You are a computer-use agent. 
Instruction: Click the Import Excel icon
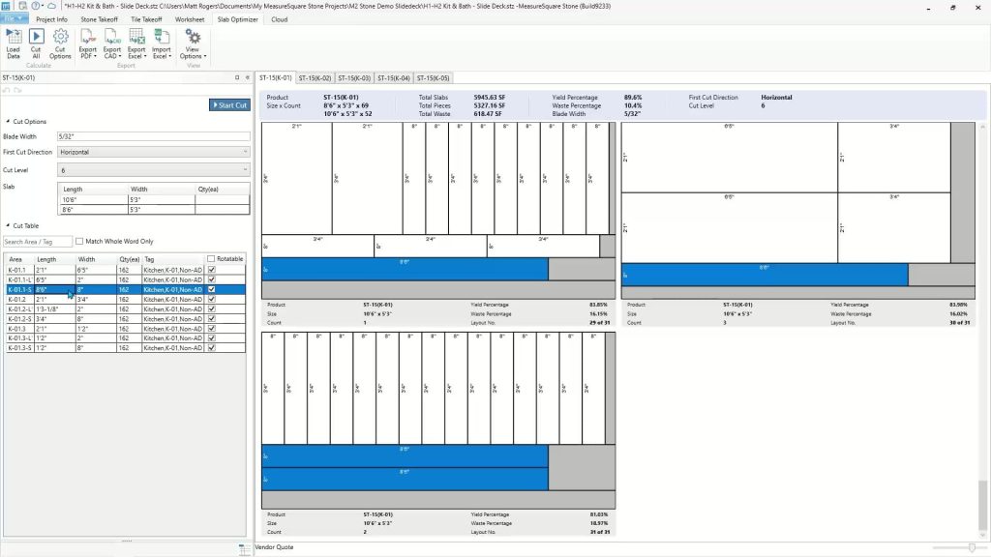coord(161,37)
